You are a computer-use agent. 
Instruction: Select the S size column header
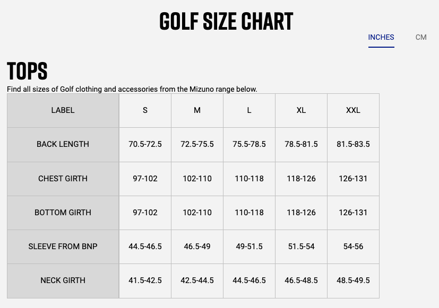click(x=145, y=110)
